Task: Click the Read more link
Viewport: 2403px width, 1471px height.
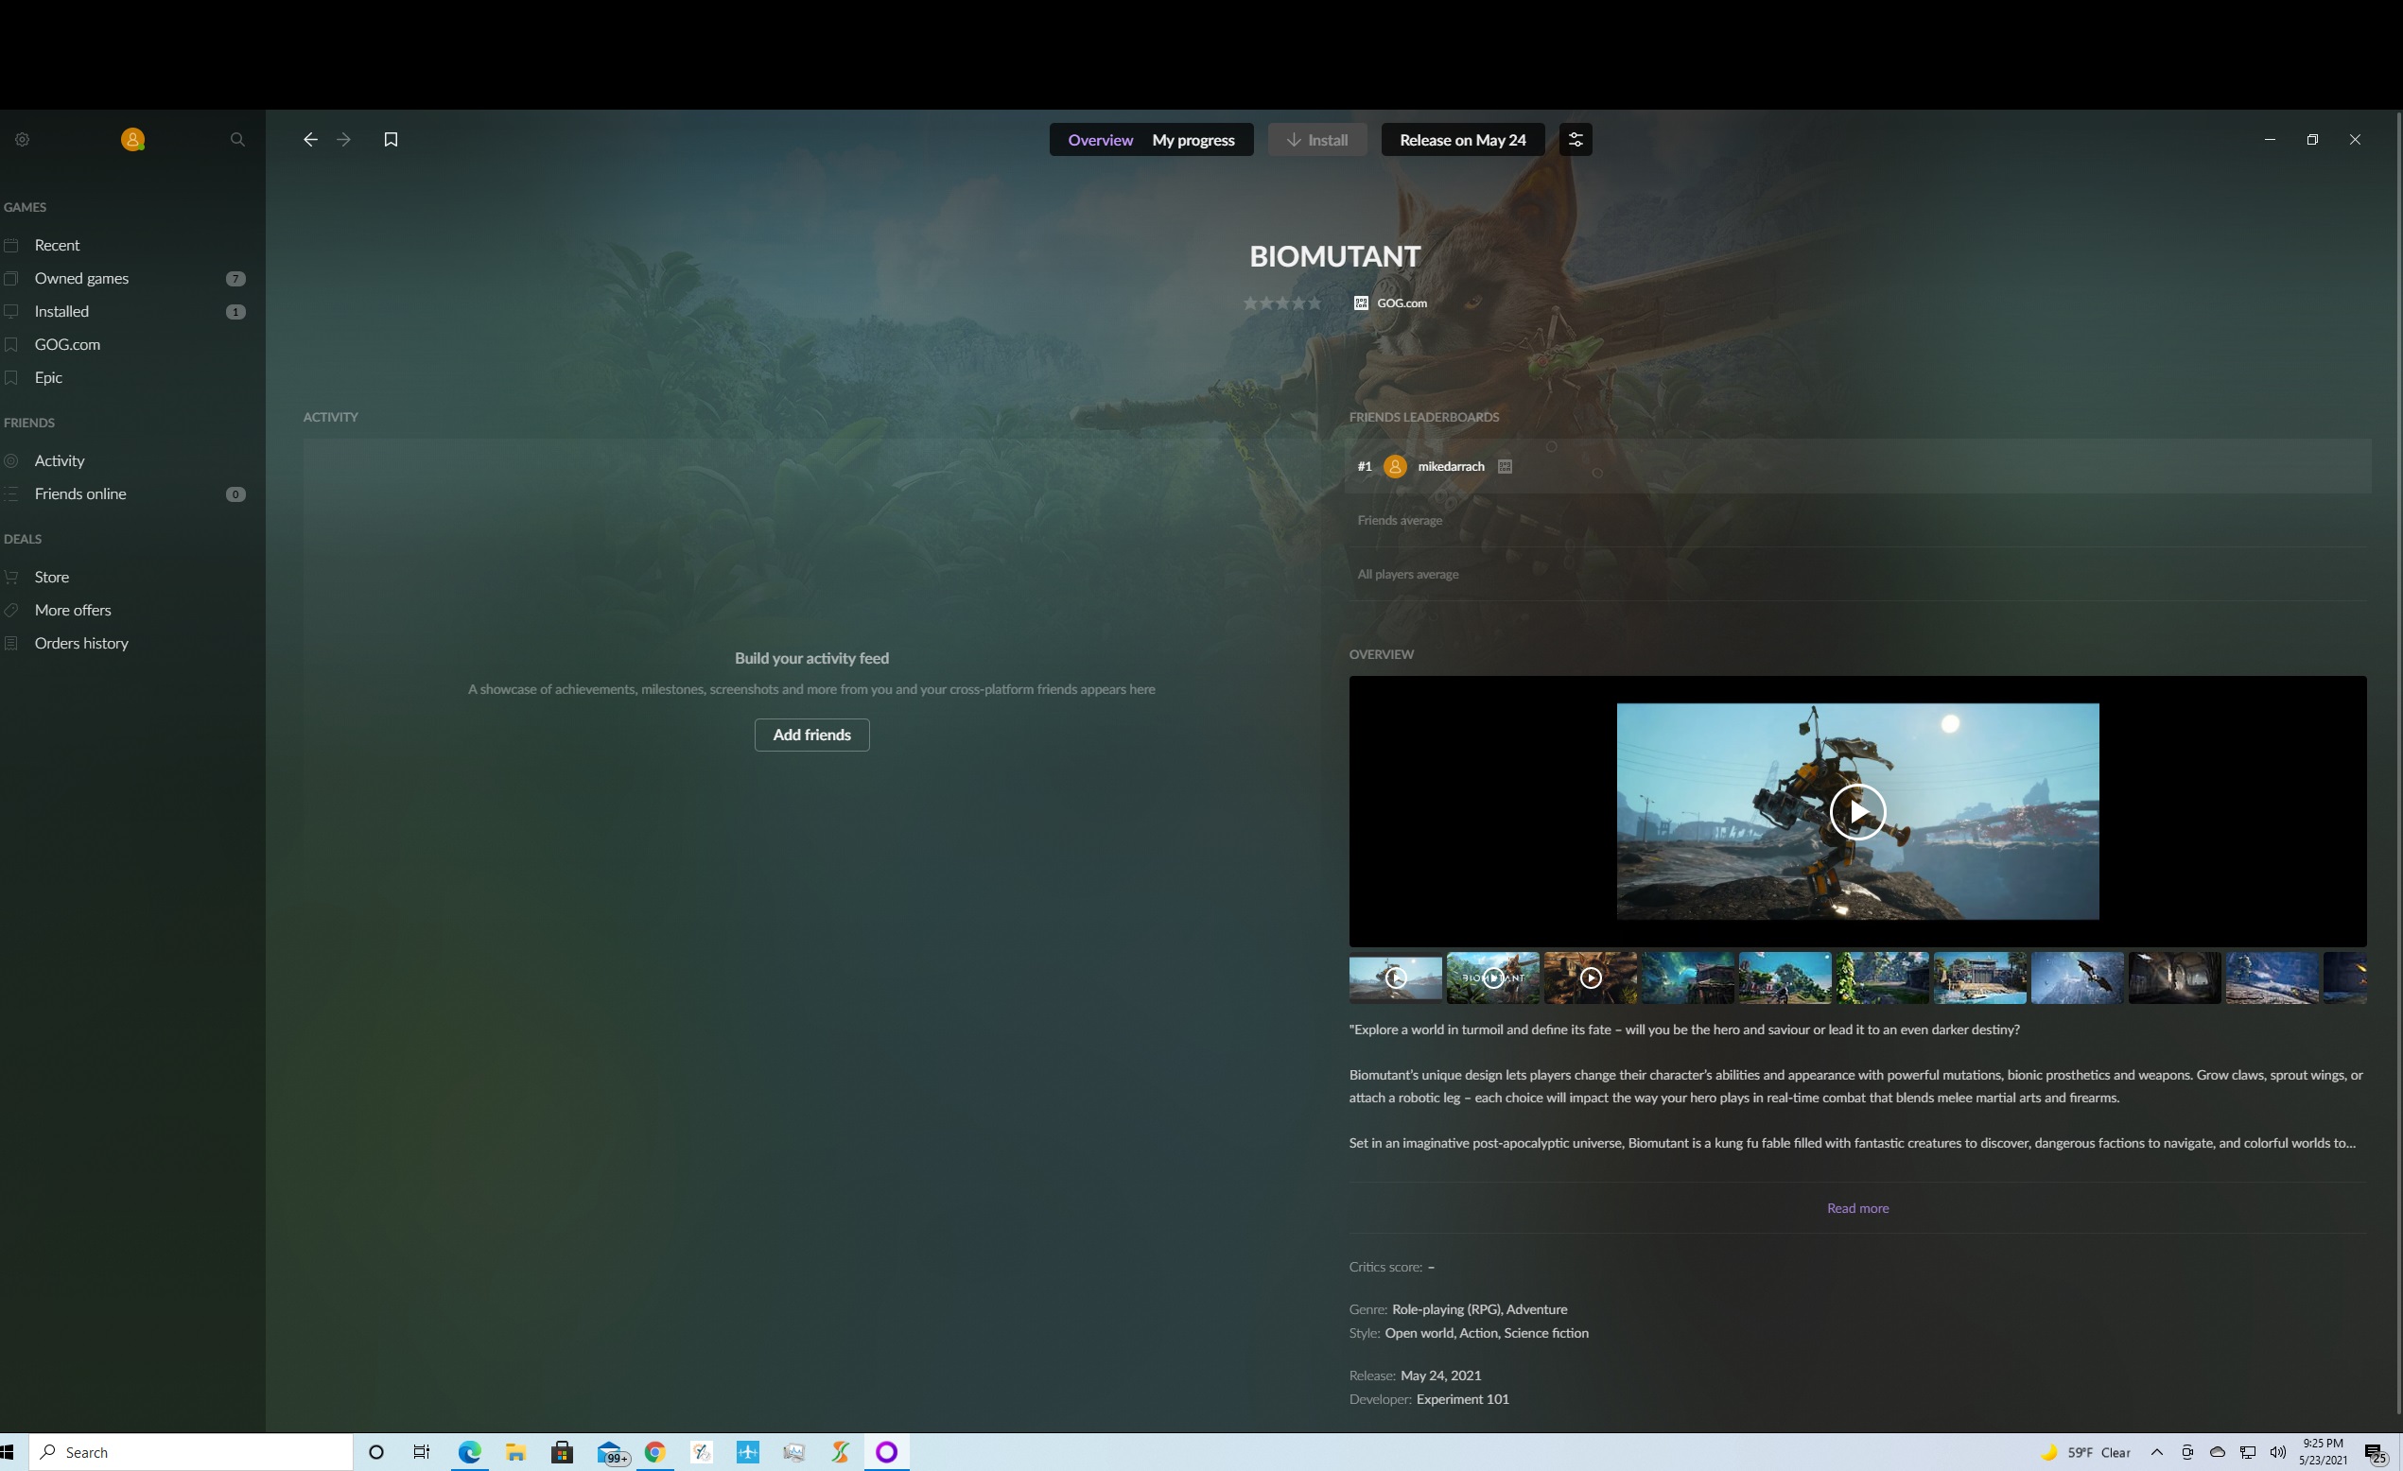Action: coord(1857,1208)
